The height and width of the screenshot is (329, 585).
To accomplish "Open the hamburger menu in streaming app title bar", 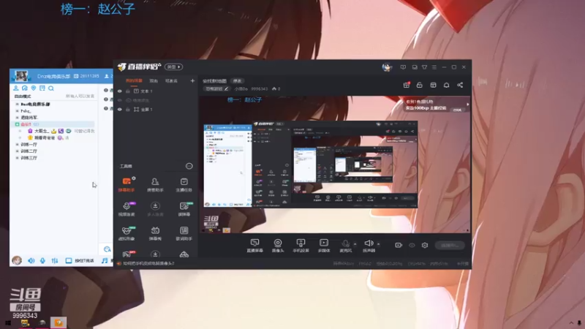I will click(x=434, y=67).
